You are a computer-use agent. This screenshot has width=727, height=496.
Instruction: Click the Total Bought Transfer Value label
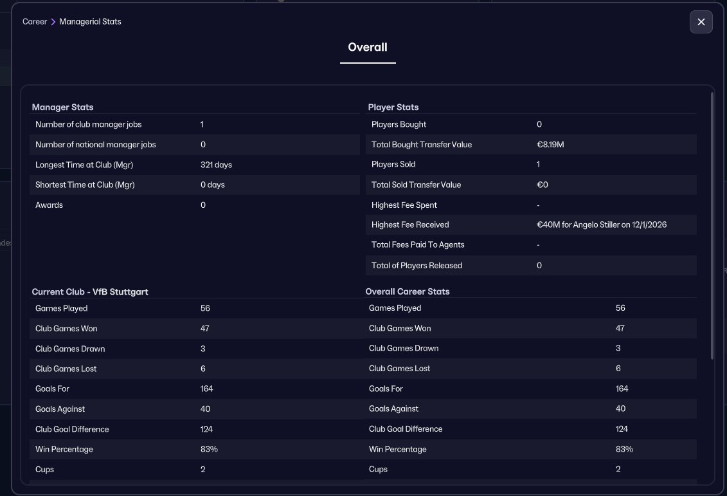422,144
